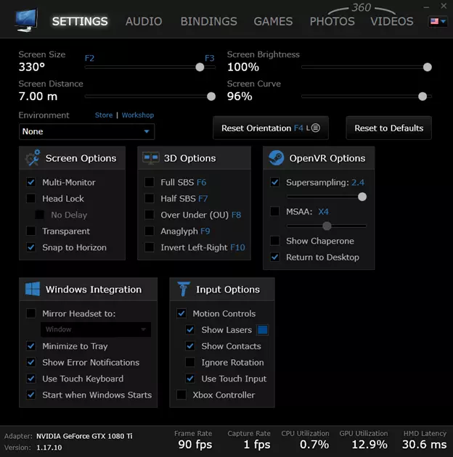The height and width of the screenshot is (457, 453).
Task: Enable Full SBS mode checkbox
Action: 150,182
